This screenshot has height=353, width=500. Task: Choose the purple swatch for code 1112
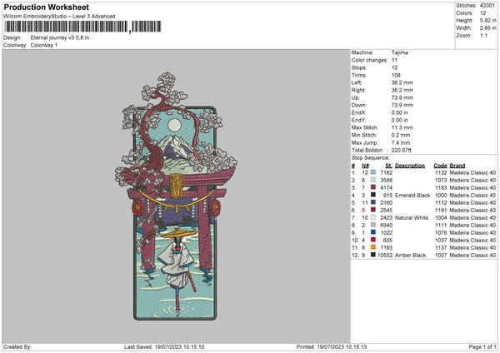[x=373, y=202]
